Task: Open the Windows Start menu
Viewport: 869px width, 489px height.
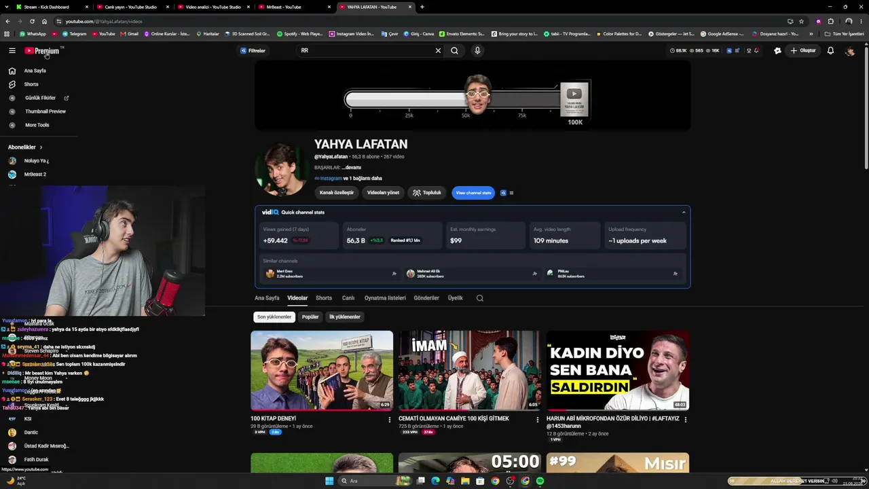Action: pos(329,481)
